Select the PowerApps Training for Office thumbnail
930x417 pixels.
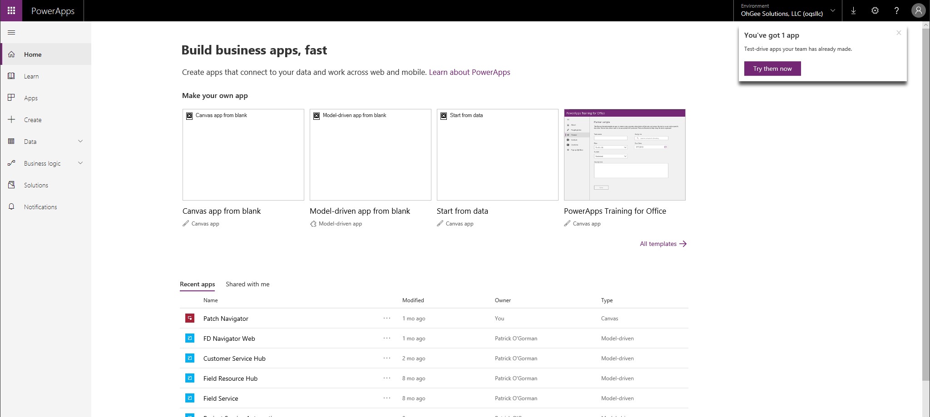(x=624, y=155)
